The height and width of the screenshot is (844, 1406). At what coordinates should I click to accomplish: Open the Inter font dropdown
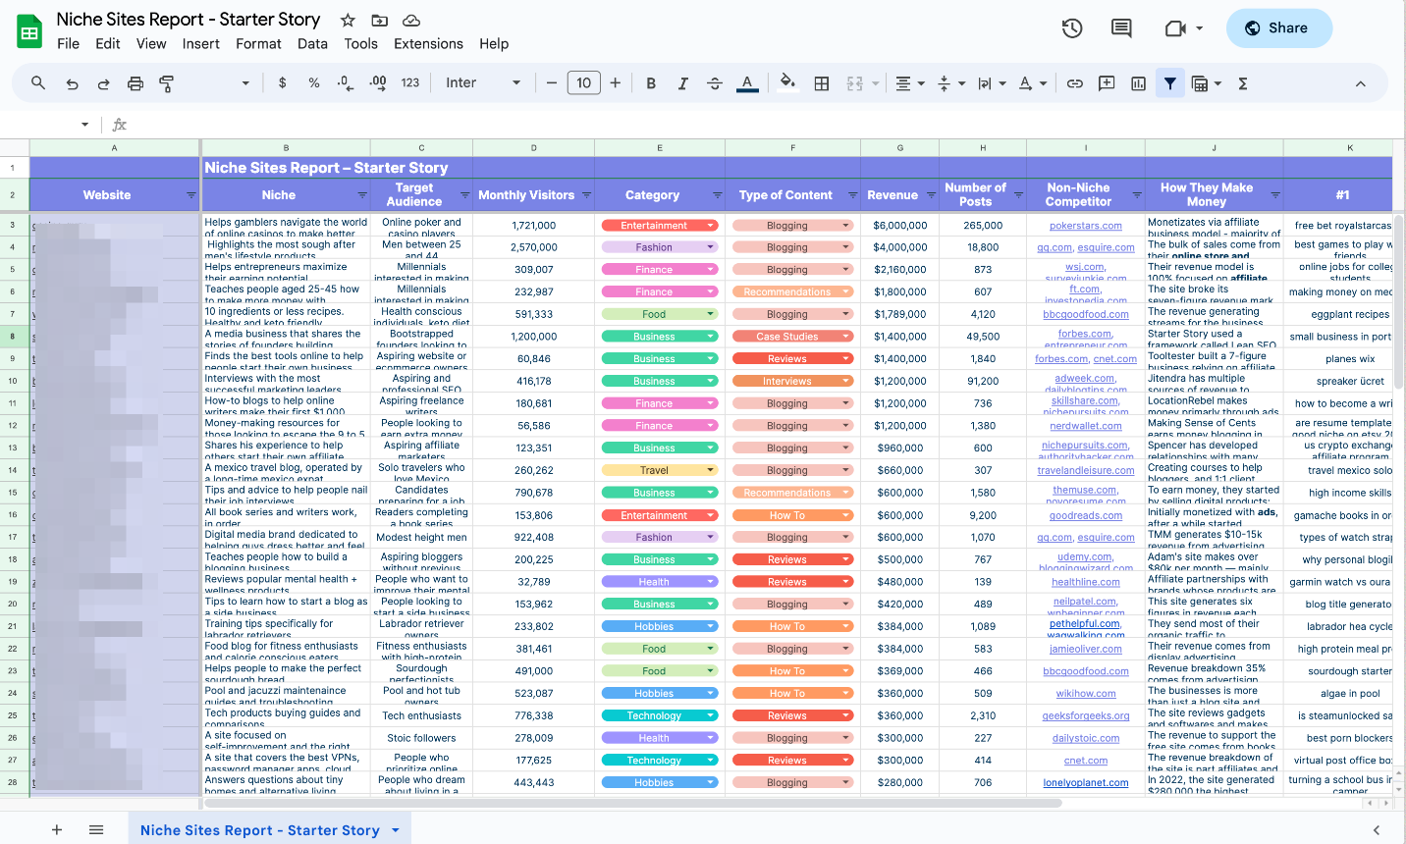(483, 83)
